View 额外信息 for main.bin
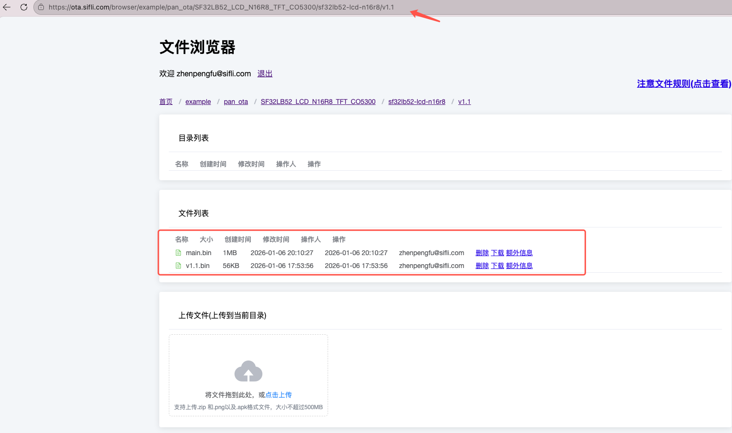The width and height of the screenshot is (732, 433). 519,253
